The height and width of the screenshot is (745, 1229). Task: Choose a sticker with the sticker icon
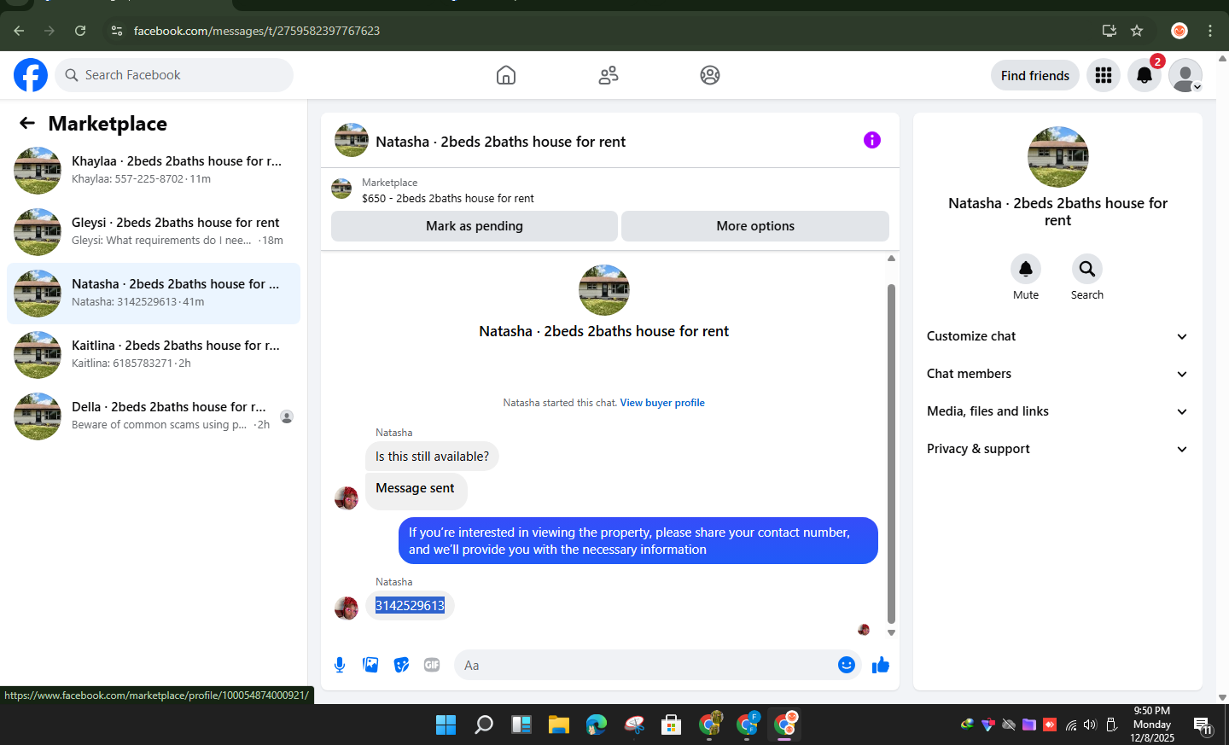[401, 665]
